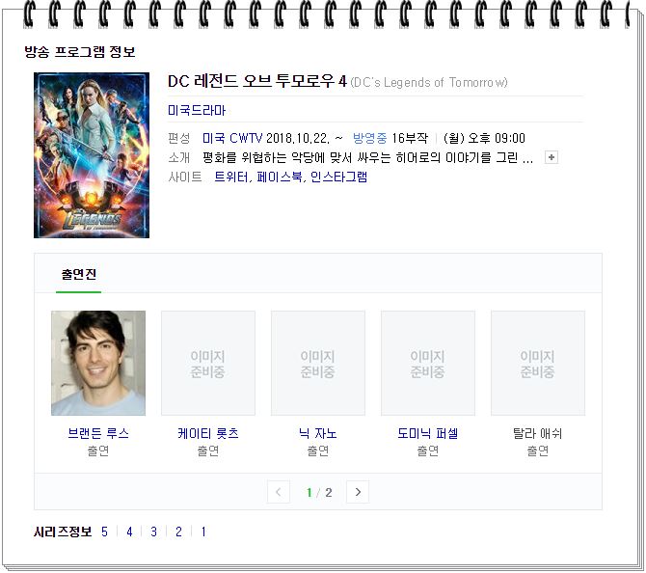The height and width of the screenshot is (573, 646).
Task: Click the 16부작 episode count text
Action: 410,138
